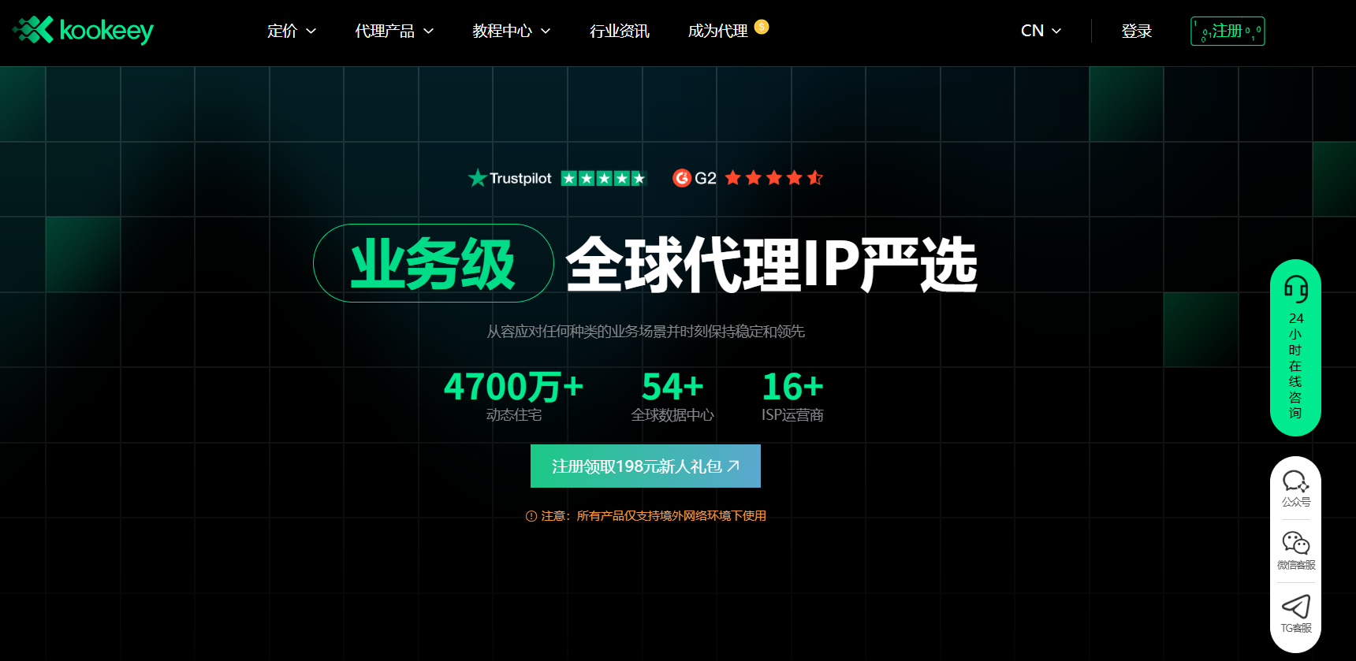Expand the 代理产品 dropdown menu
The width and height of the screenshot is (1356, 661).
tap(394, 31)
